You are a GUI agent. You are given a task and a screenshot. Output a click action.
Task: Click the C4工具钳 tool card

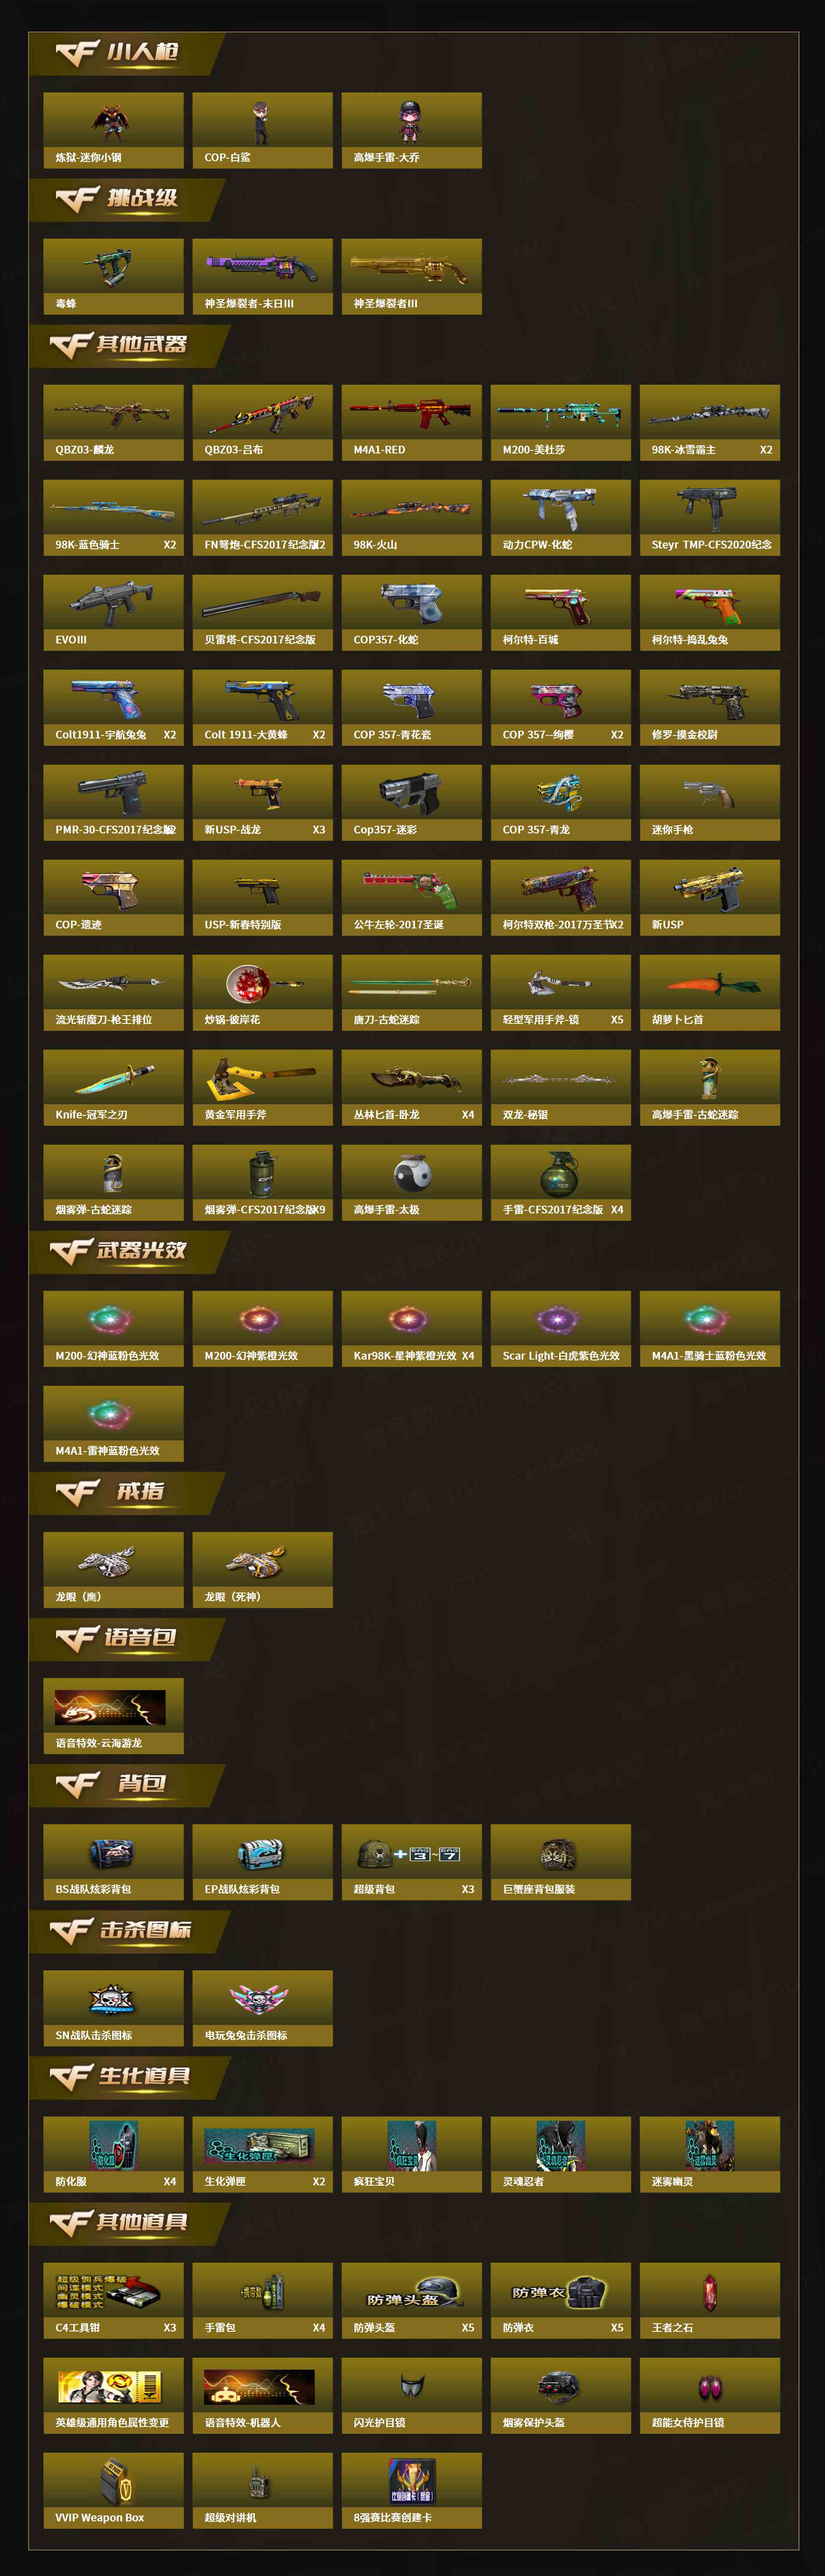pos(113,2299)
